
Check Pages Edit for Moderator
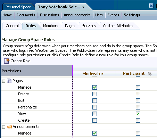94,100
